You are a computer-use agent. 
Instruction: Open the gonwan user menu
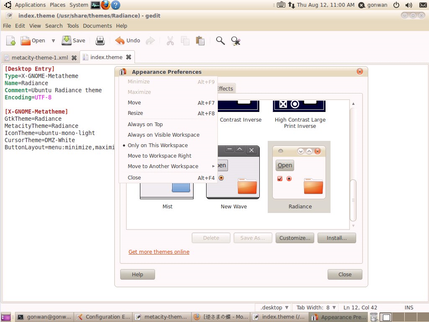point(373,5)
